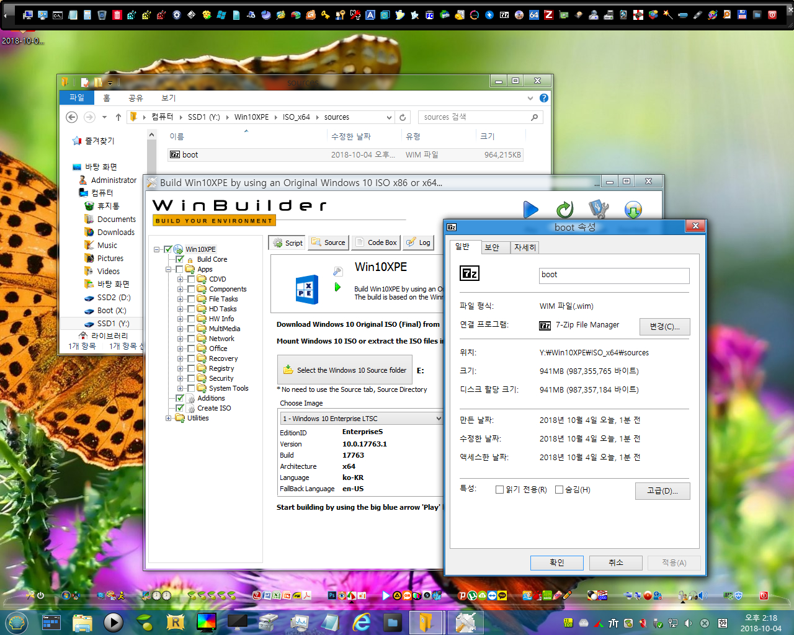Image resolution: width=794 pixels, height=635 pixels.
Task: Uncheck the Create ISO checkbox
Action: click(180, 408)
